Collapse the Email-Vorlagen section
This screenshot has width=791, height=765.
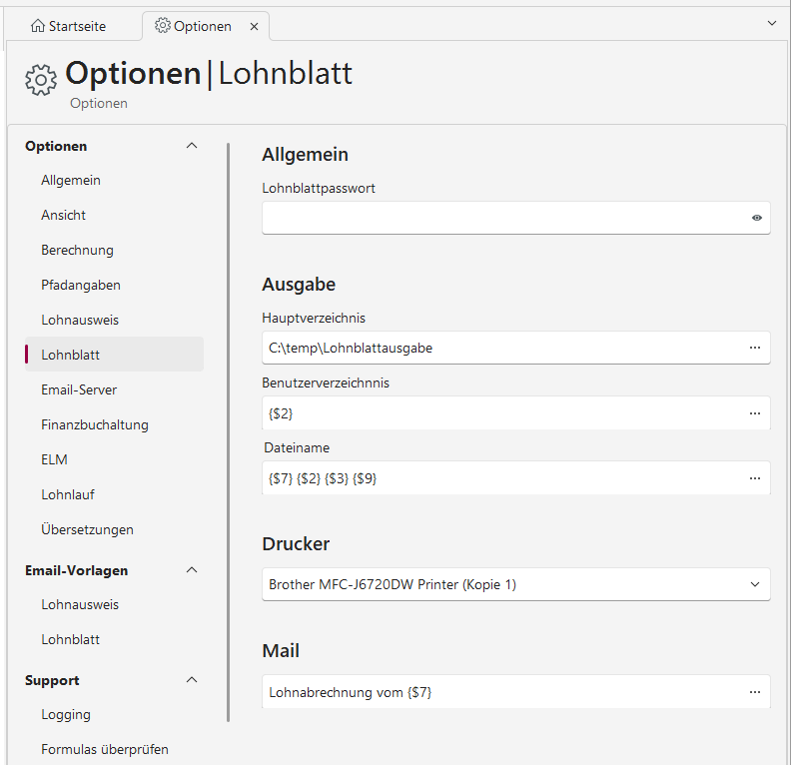[192, 570]
